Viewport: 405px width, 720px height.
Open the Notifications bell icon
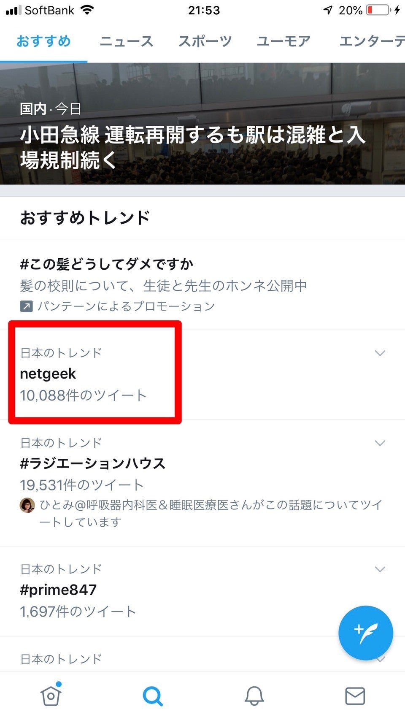click(x=254, y=696)
